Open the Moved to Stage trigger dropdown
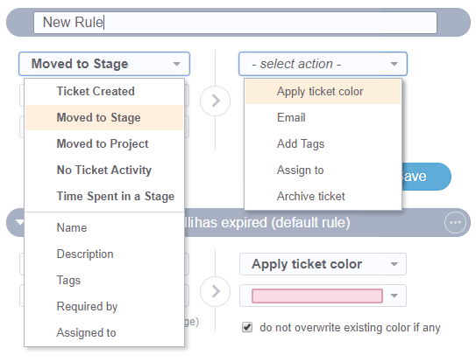The width and height of the screenshot is (476, 362). [104, 64]
